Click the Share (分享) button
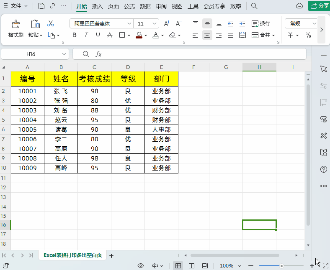The width and height of the screenshot is (330, 270). [319, 6]
